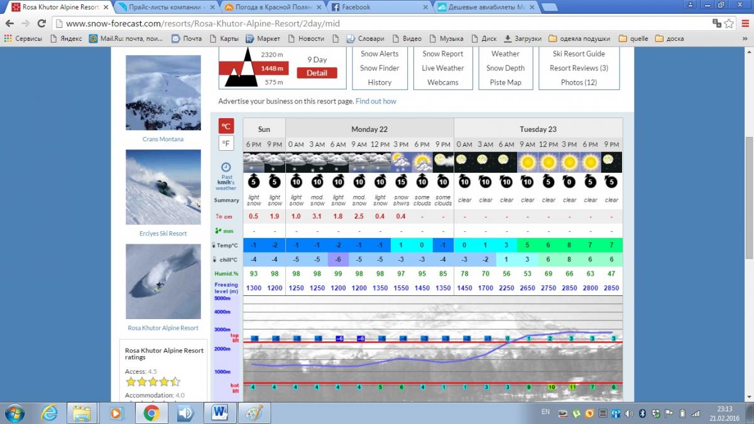Click the Tuesday 0 AM clear night icon

(464, 162)
